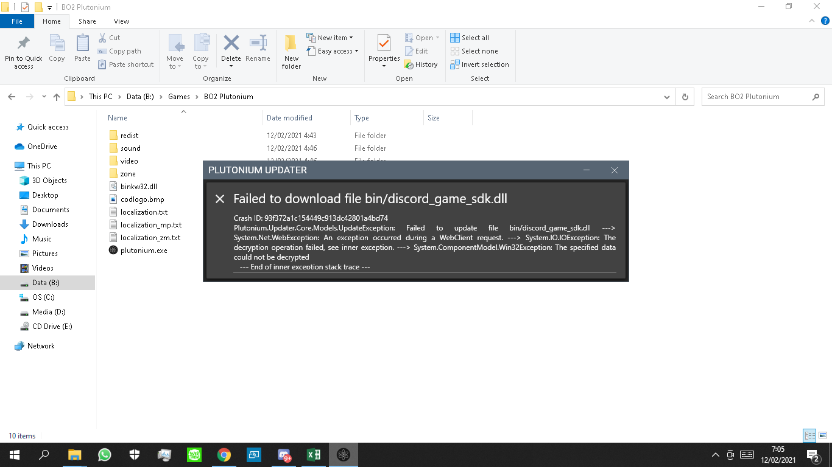Open OneDrive in navigation pane
This screenshot has width=832, height=467.
click(x=42, y=147)
